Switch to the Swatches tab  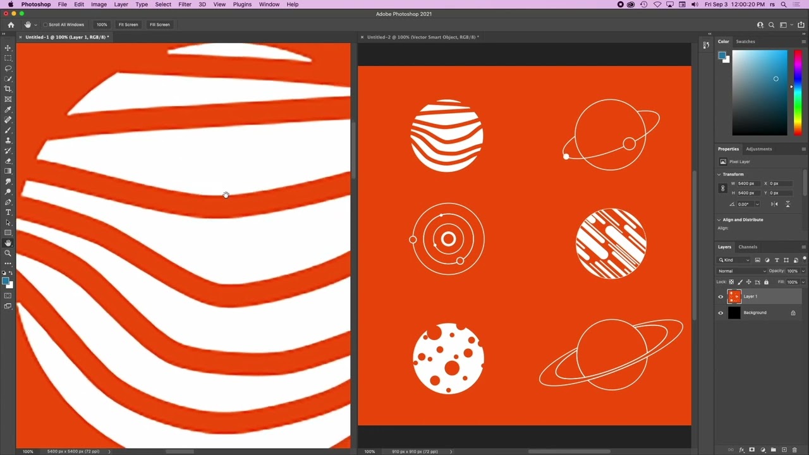[x=745, y=42]
